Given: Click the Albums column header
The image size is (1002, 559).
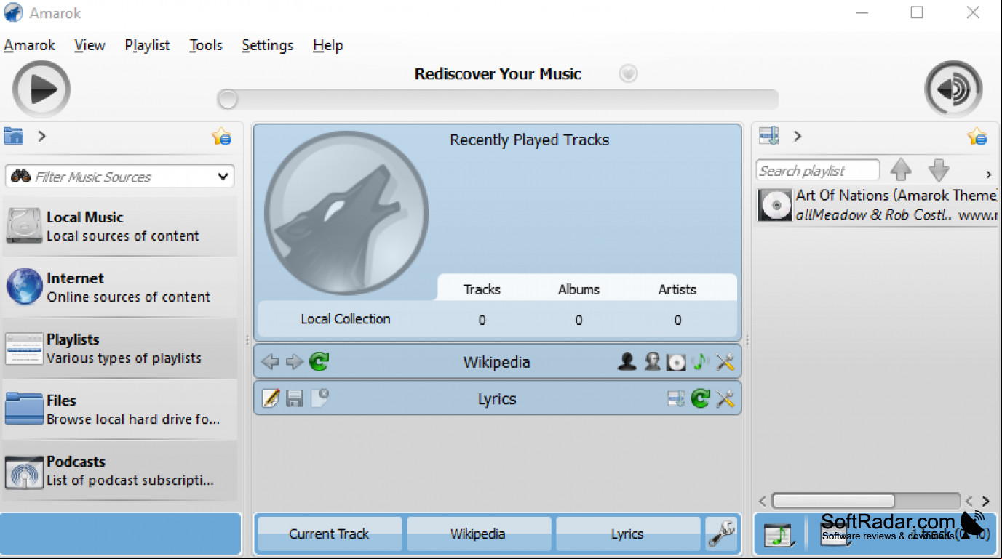Looking at the screenshot, I should coord(578,289).
